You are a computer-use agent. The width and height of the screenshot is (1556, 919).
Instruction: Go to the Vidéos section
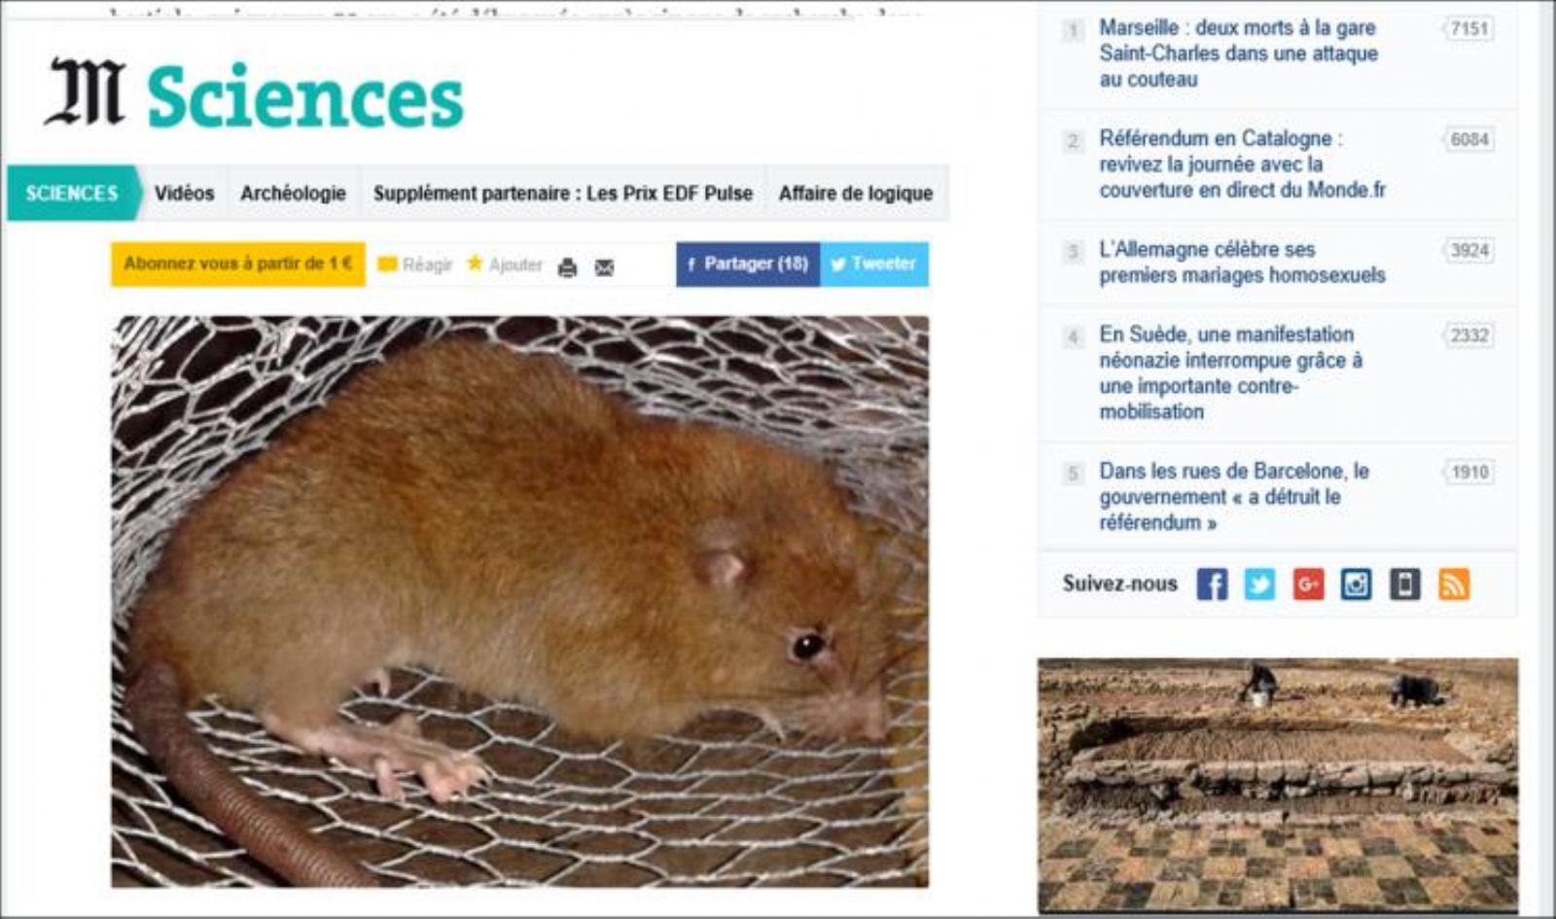pyautogui.click(x=184, y=193)
